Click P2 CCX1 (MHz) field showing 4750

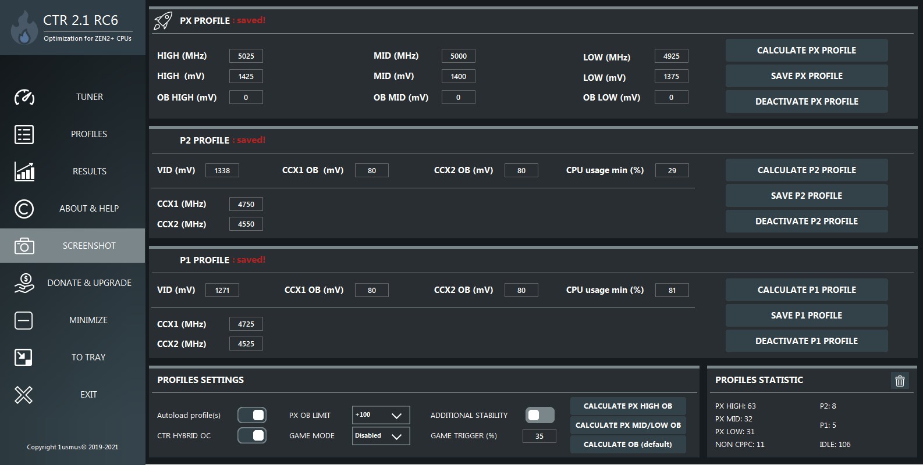[246, 204]
